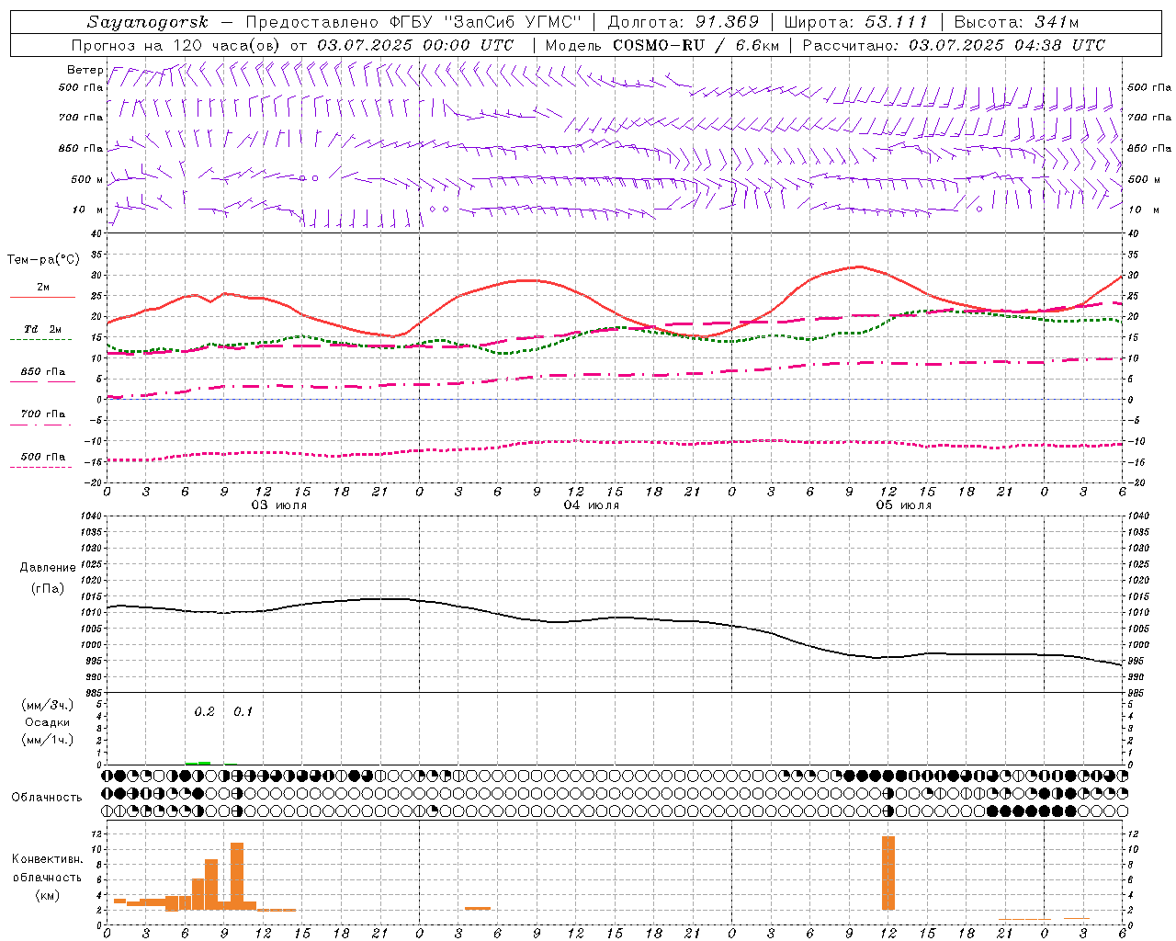Click the (мм/1ч.) precipitation unit label
The height and width of the screenshot is (941, 1176).
click(48, 740)
